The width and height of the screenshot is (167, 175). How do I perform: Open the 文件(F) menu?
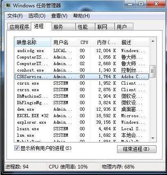pyautogui.click(x=15, y=16)
